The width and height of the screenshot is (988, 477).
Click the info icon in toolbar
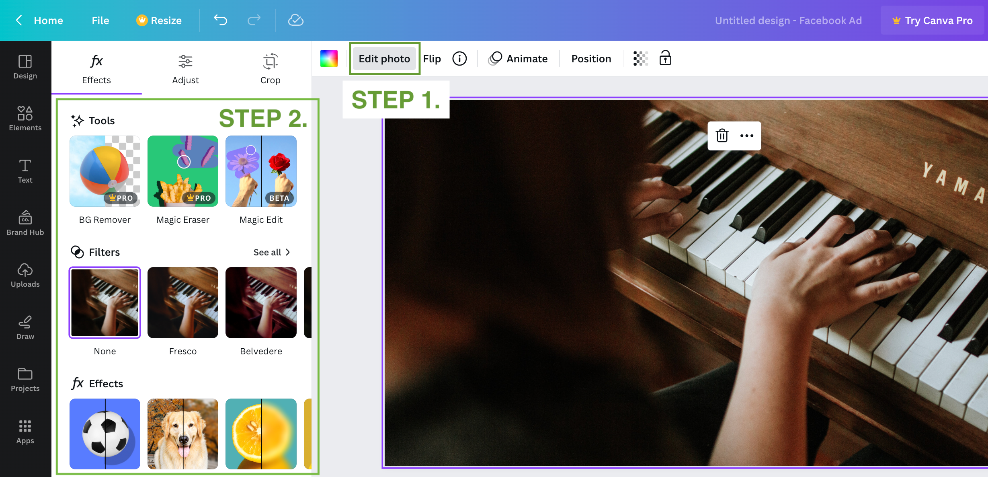[x=461, y=59]
